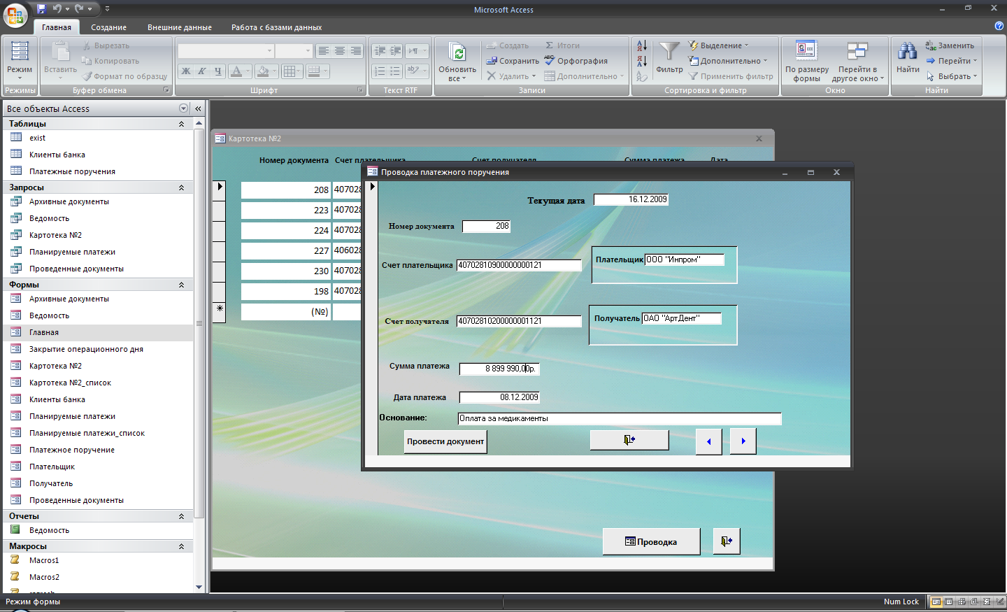Open Macros1 macro in navigation pane
Viewport: 1007px width, 612px height.
point(44,560)
